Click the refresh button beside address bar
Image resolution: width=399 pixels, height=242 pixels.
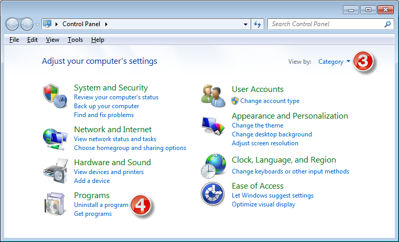pyautogui.click(x=257, y=24)
